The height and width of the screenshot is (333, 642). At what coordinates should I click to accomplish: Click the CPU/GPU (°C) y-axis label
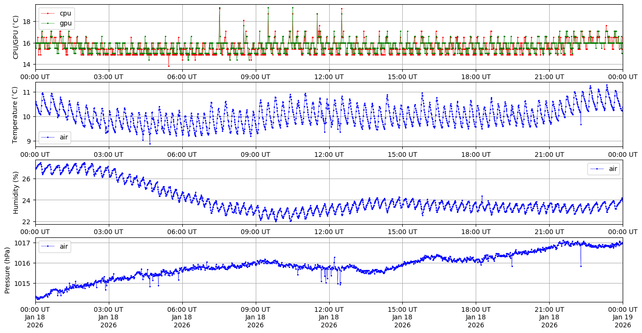click(x=16, y=37)
